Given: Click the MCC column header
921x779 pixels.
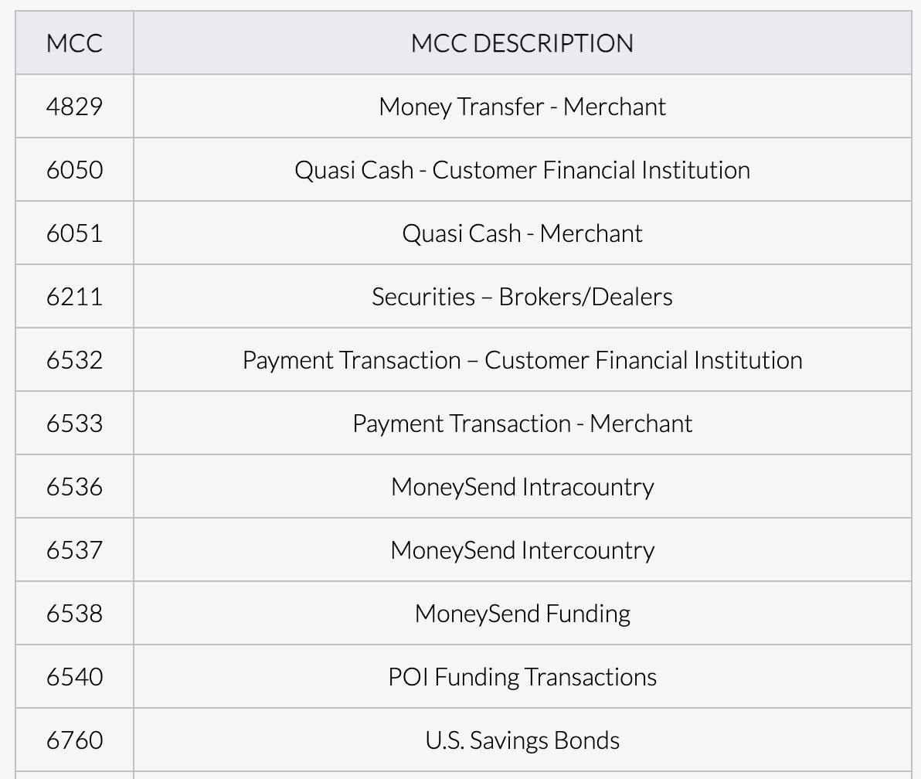Looking at the screenshot, I should [74, 43].
